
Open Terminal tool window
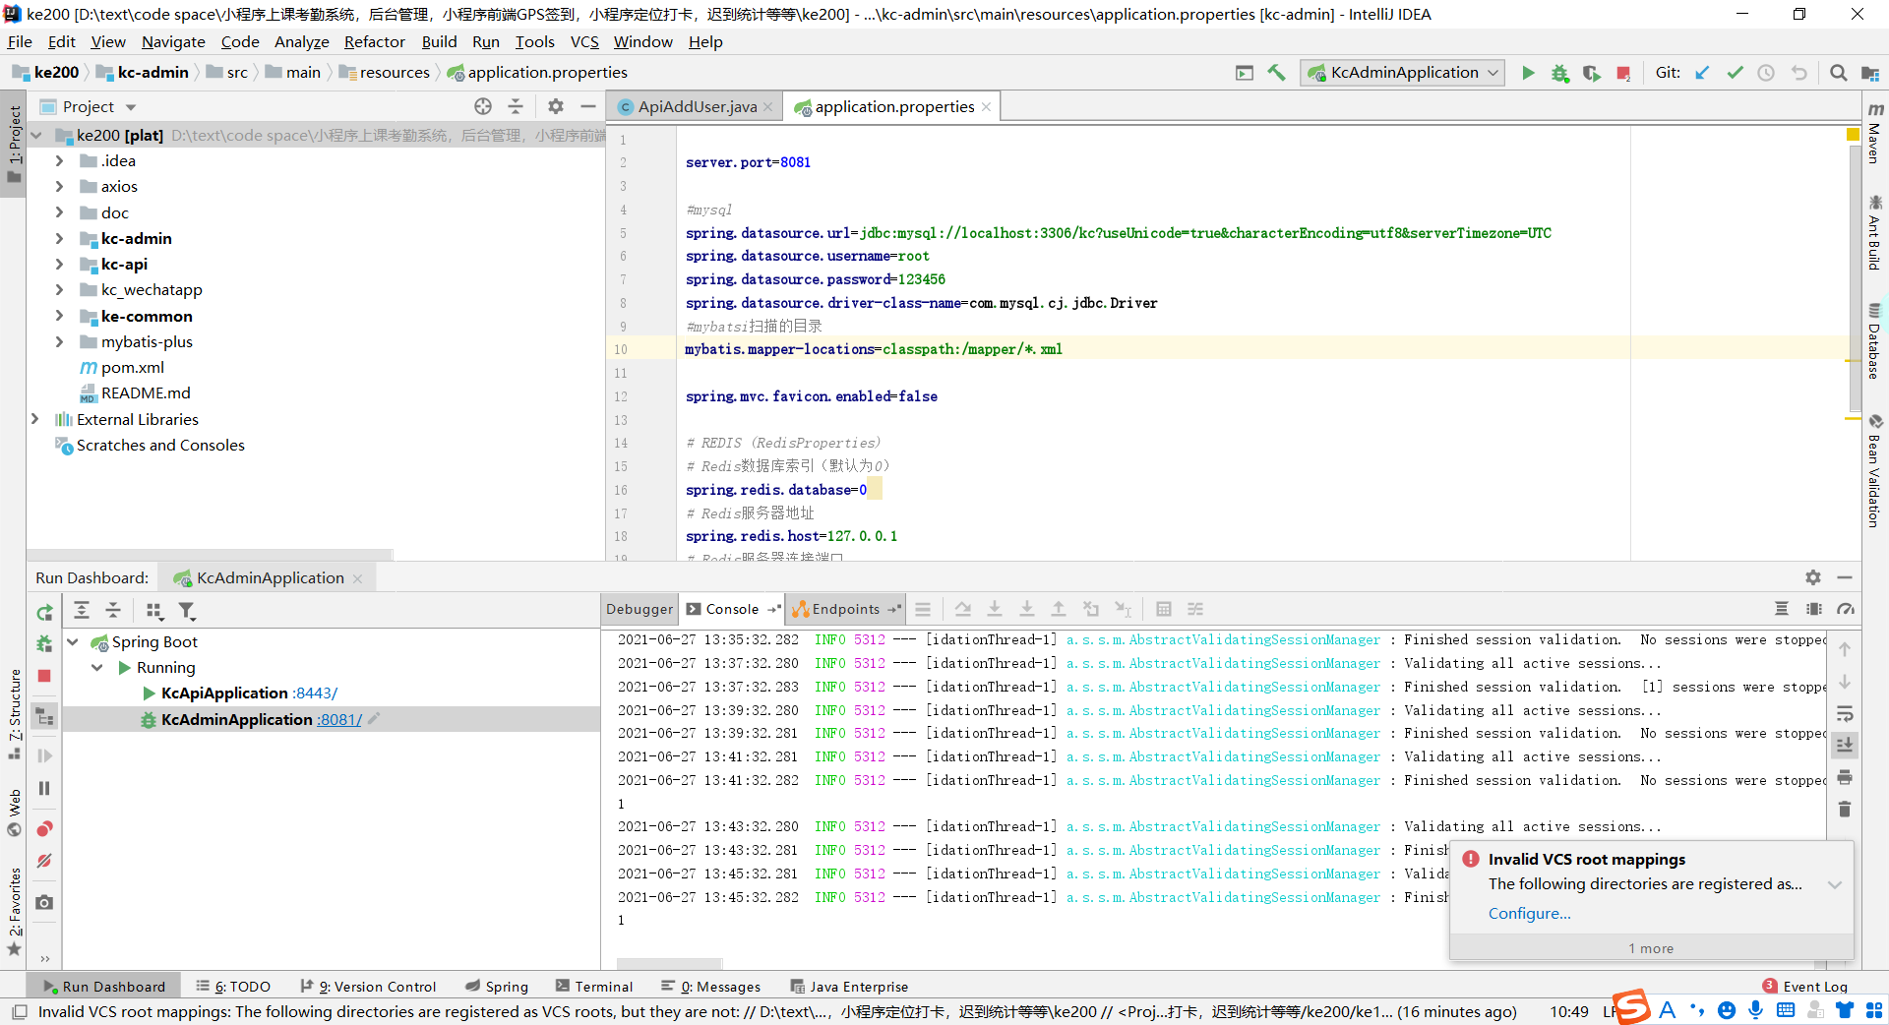point(594,987)
